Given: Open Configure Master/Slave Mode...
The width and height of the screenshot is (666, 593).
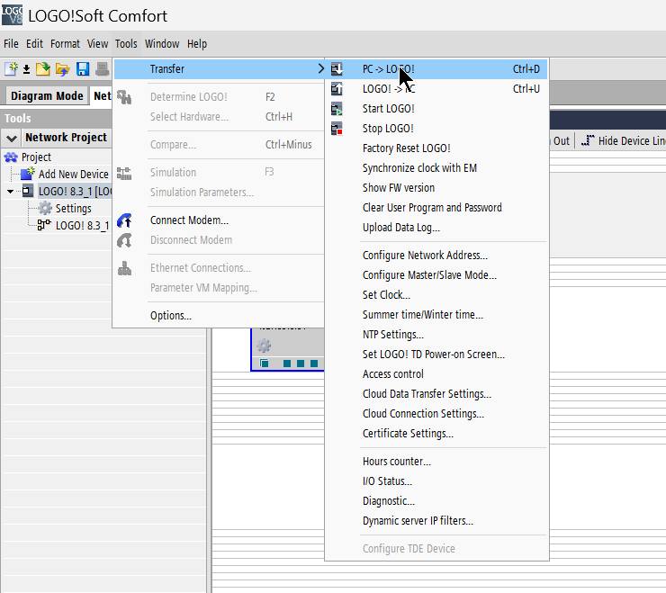Looking at the screenshot, I should point(436,275).
